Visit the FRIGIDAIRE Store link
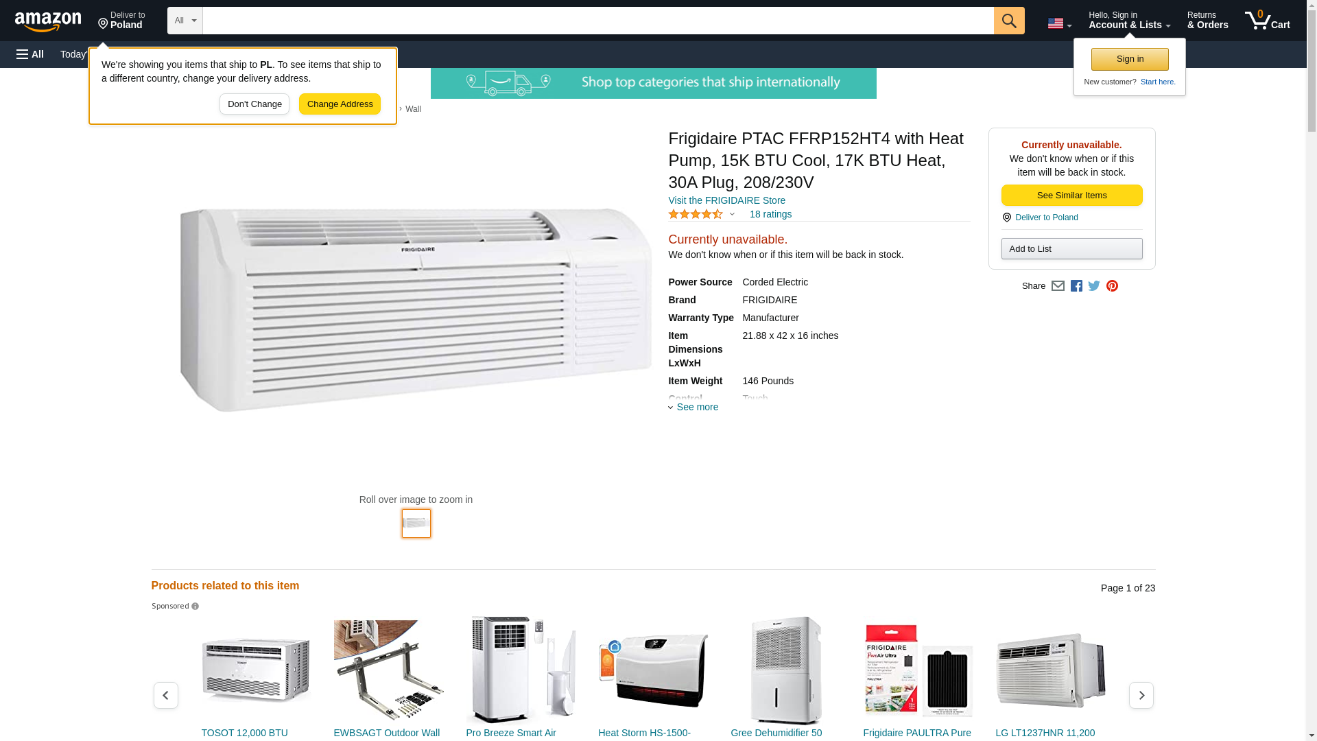This screenshot has width=1317, height=741. (726, 200)
